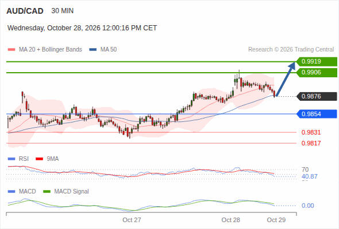Click the green MACD Signal legend swatch
Viewport: 339px width, 229px height.
[x=47, y=192]
